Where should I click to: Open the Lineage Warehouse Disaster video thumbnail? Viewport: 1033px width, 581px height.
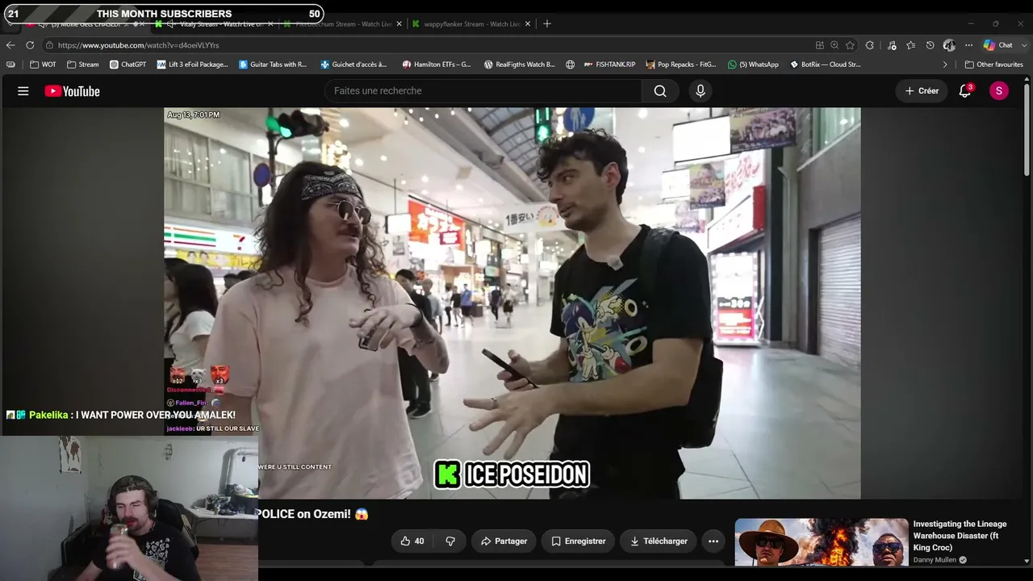tap(822, 542)
